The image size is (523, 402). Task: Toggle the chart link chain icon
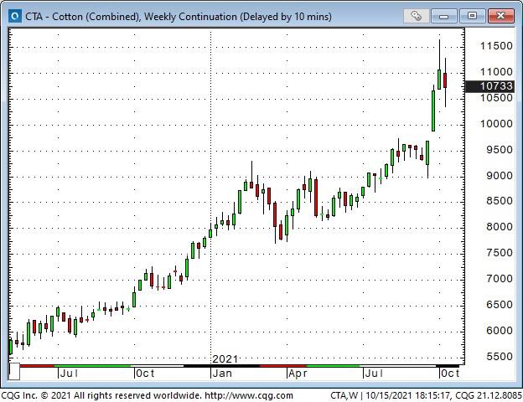pyautogui.click(x=416, y=16)
